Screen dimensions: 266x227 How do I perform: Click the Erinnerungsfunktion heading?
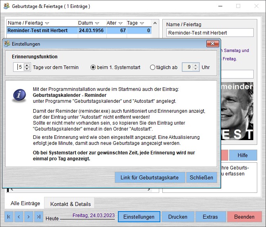pos(35,57)
